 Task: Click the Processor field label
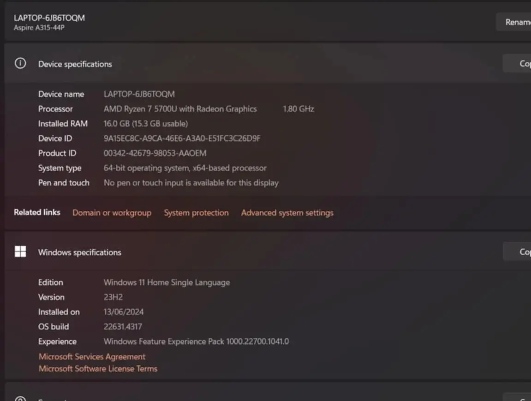click(55, 109)
